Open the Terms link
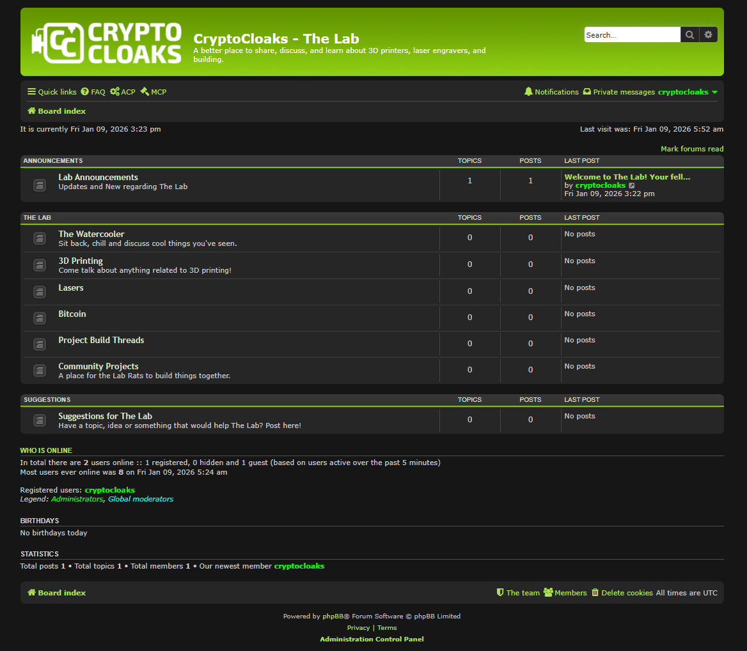Viewport: 747px width, 651px height. pyautogui.click(x=387, y=628)
